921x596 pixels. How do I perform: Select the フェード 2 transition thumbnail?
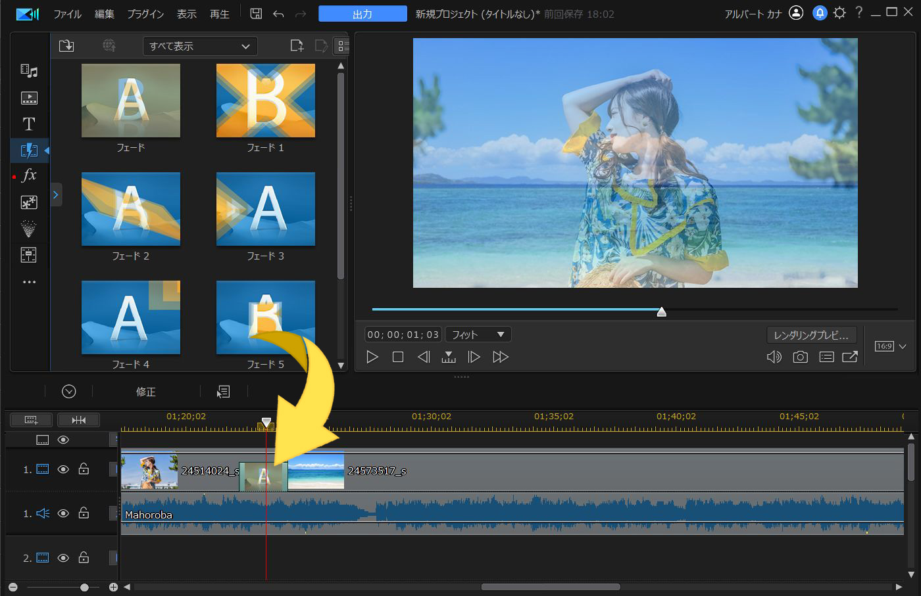(x=131, y=209)
